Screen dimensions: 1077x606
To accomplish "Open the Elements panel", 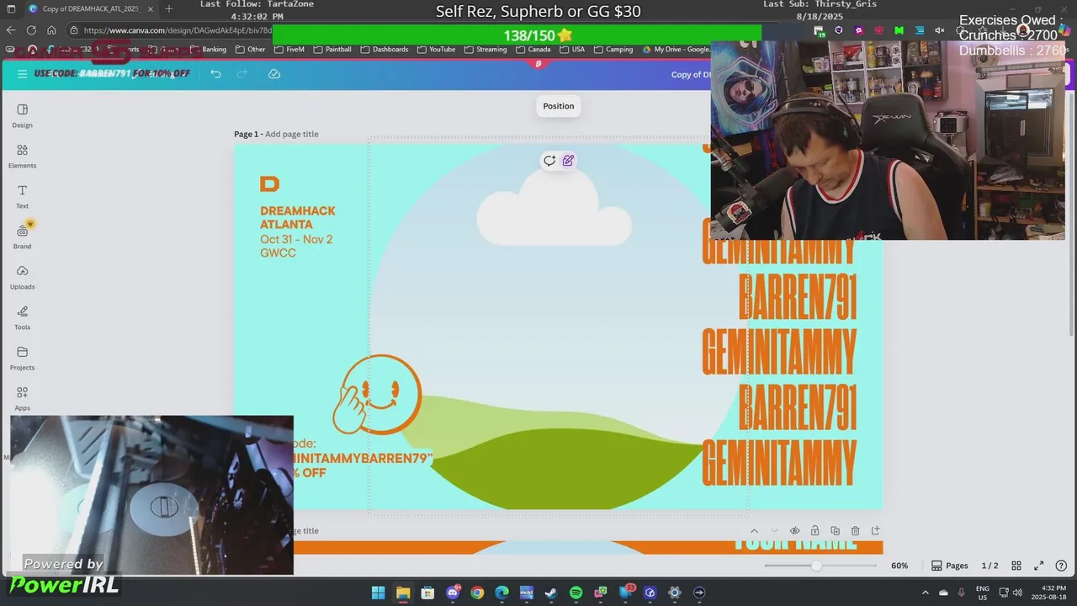I will (23, 157).
